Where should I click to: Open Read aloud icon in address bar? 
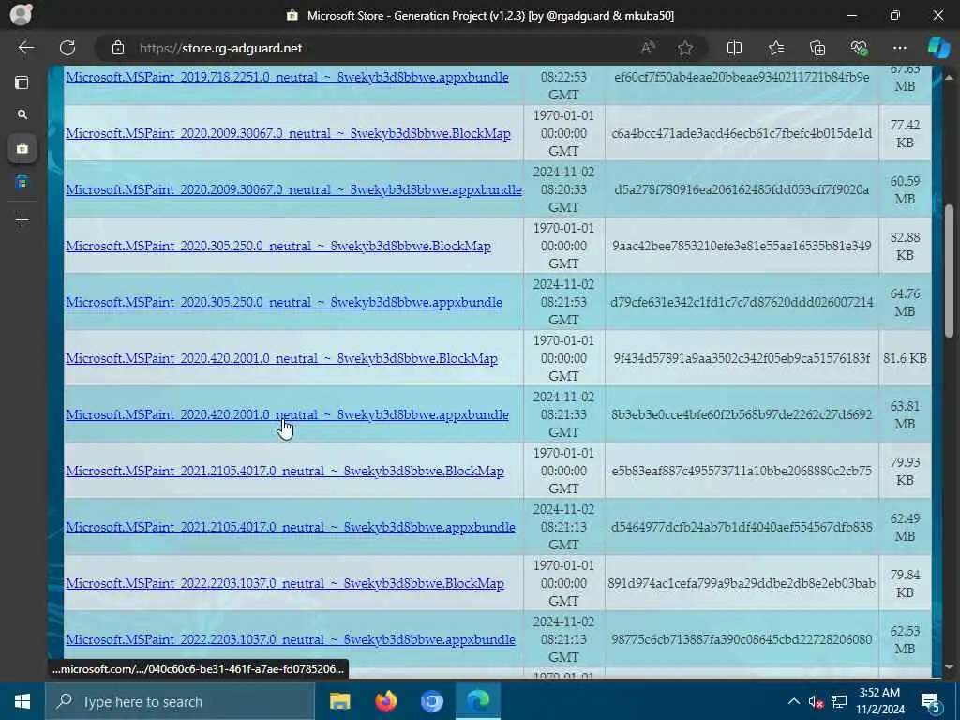click(648, 48)
